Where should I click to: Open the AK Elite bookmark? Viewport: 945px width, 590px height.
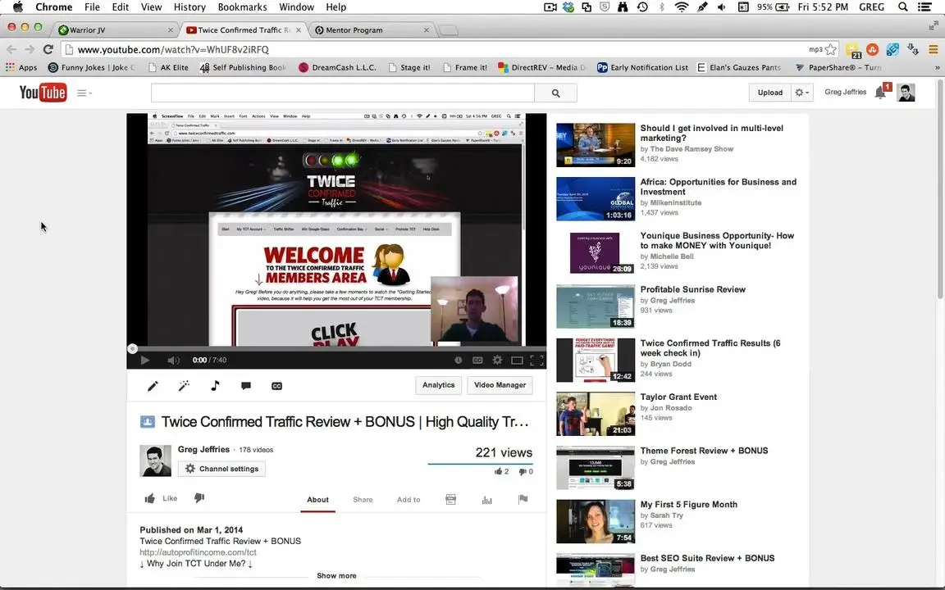168,67
